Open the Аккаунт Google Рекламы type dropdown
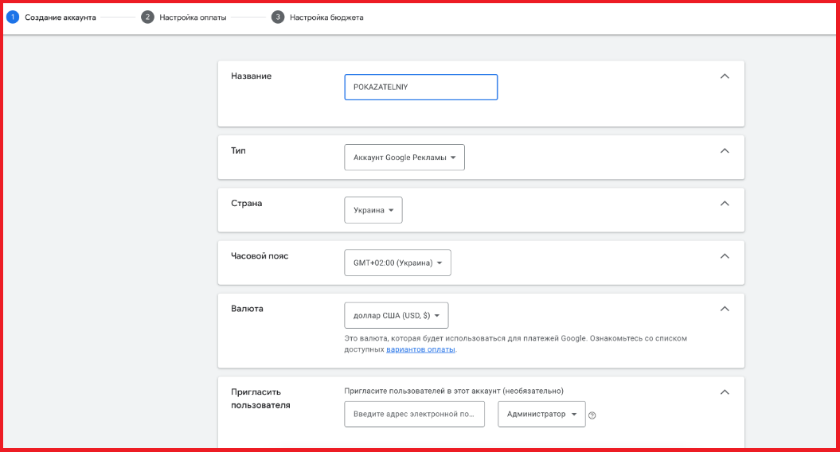Viewport: 840px width, 452px height. [404, 158]
